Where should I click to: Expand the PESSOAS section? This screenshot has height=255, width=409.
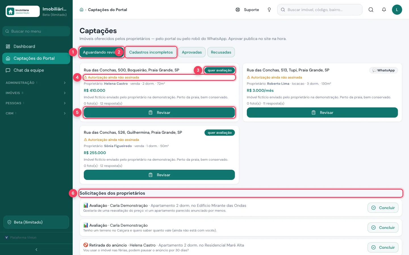point(36,103)
